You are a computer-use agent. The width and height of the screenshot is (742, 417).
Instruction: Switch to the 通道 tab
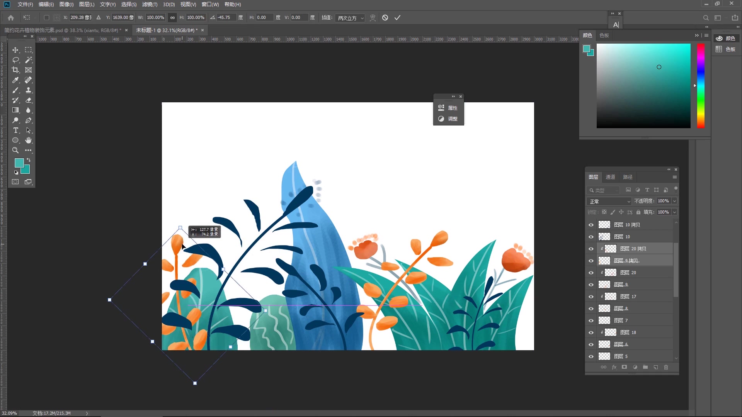pos(610,177)
